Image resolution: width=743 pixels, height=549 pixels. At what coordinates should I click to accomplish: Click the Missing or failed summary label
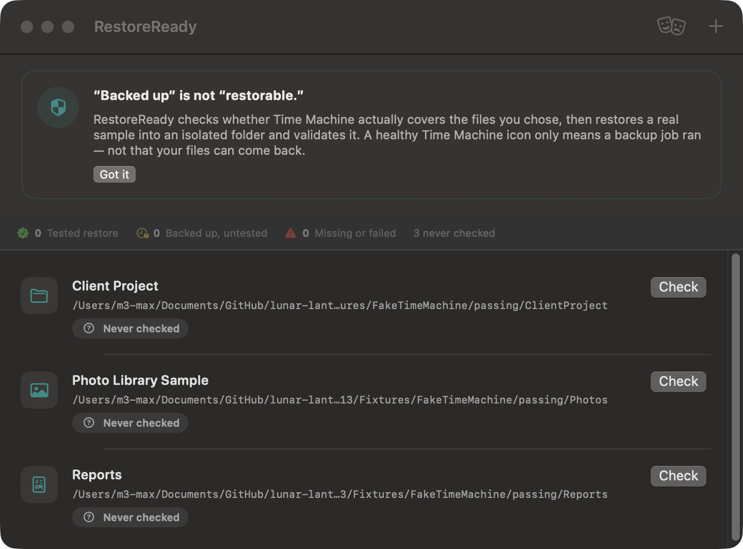point(356,233)
